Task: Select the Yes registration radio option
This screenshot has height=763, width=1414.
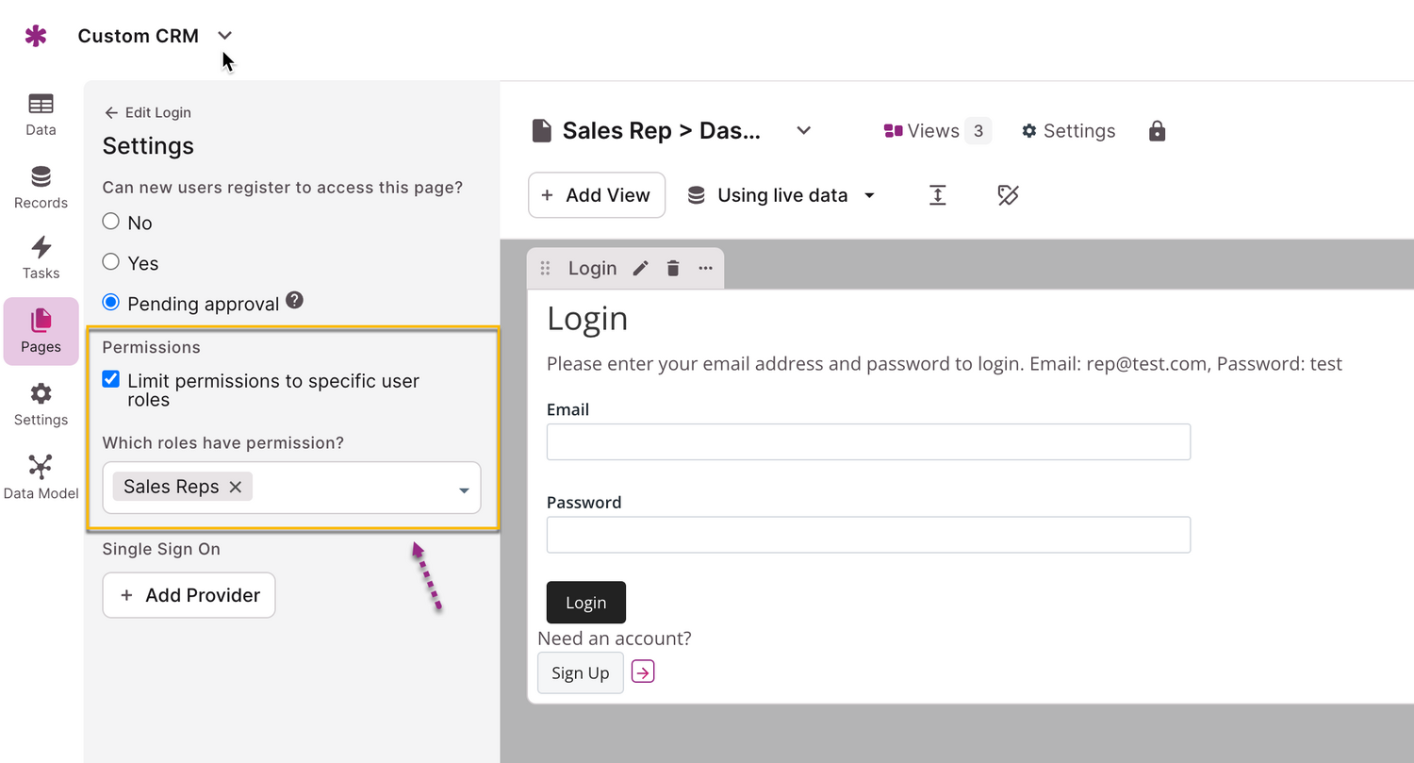Action: [x=111, y=262]
